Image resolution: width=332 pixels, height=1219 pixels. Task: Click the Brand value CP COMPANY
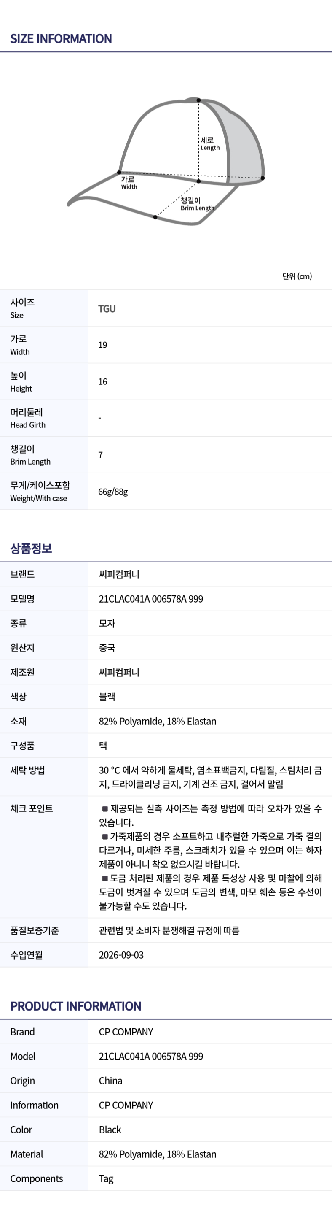[126, 1032]
